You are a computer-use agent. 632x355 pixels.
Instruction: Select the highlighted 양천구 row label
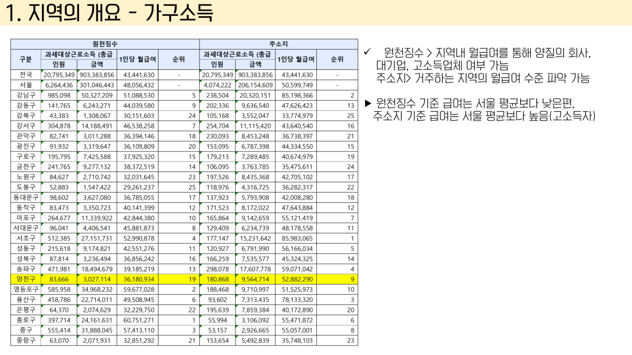(x=26, y=279)
